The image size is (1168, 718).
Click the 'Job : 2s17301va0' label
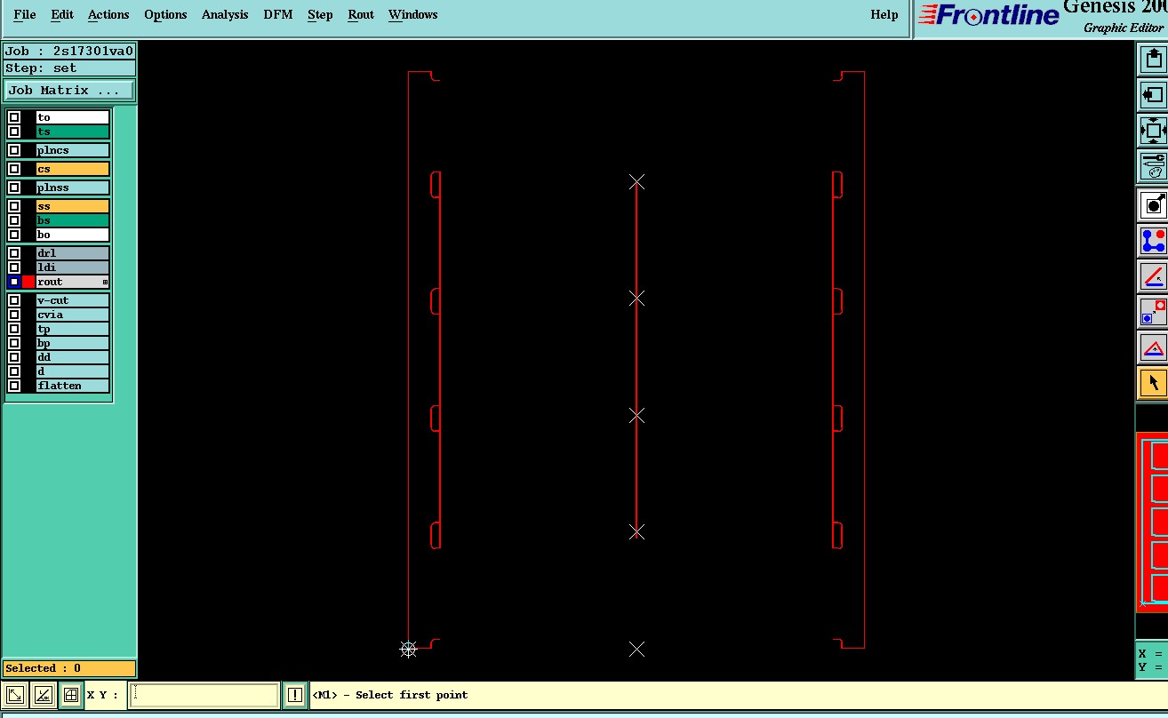tap(69, 51)
